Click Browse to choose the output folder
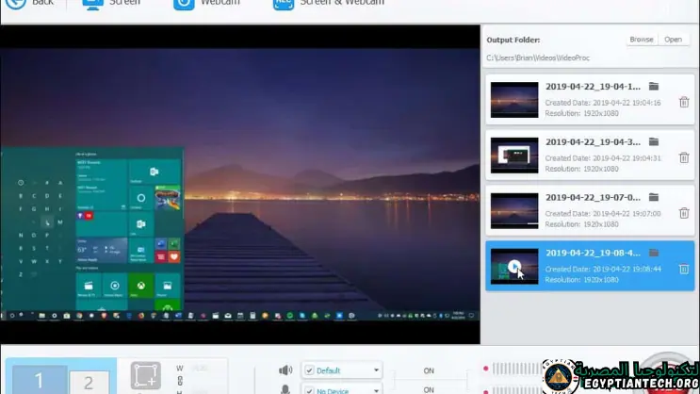The image size is (700, 394). click(641, 40)
